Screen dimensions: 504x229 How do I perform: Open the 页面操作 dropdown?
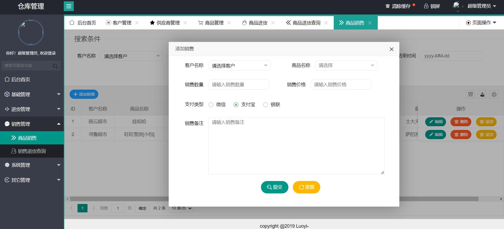point(481,23)
